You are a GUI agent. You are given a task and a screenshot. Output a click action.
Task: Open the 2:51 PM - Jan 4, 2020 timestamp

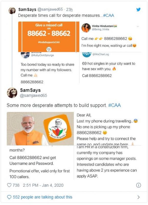click(x=43, y=185)
